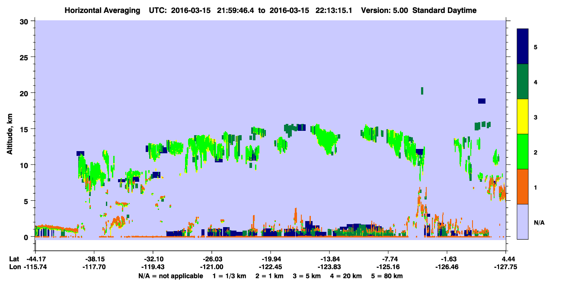Click latitude value -32.10
Viewport: 562px width, 288px height.
point(153,259)
